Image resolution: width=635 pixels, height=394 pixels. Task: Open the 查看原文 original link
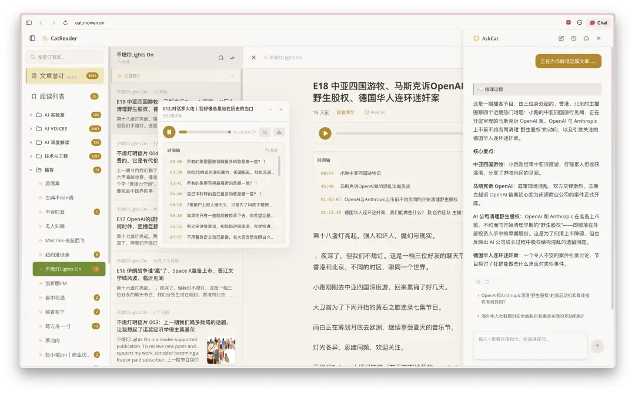click(346, 112)
